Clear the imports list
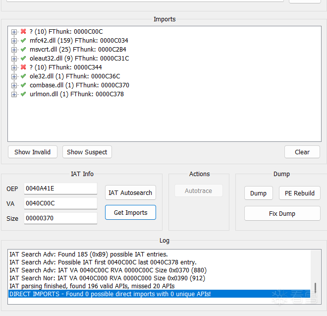The width and height of the screenshot is (327, 316). [x=302, y=152]
